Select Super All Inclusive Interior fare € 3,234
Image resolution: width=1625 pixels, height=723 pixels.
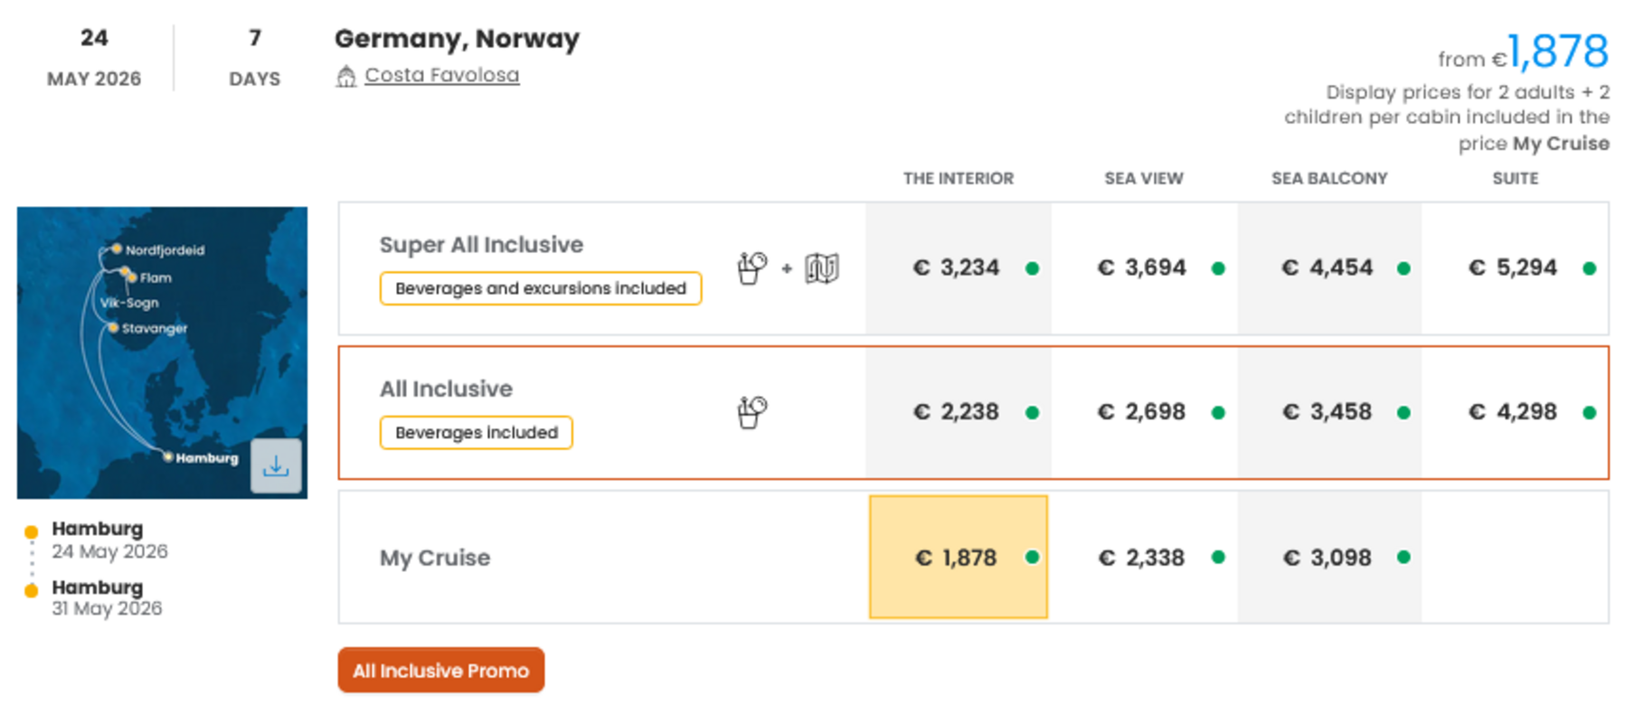click(x=958, y=268)
